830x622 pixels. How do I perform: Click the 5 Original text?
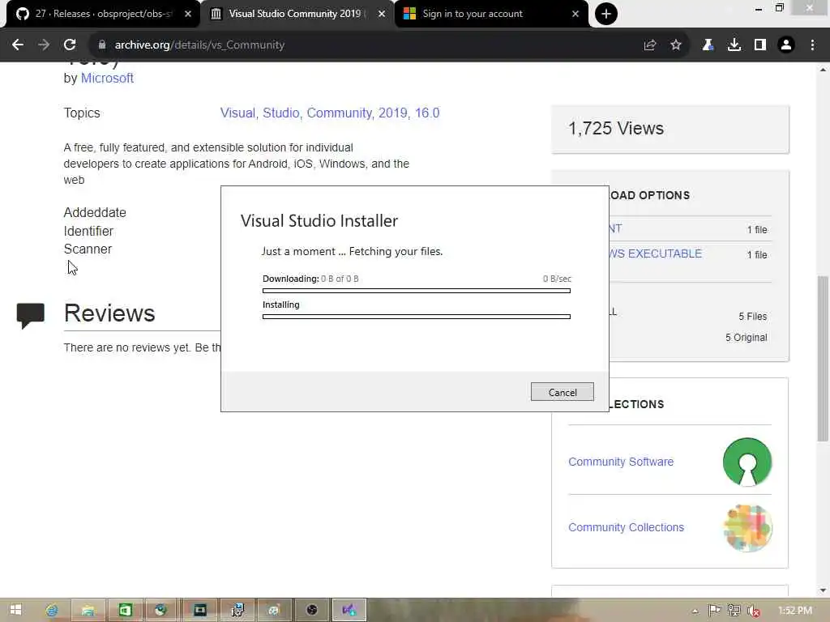pos(747,338)
